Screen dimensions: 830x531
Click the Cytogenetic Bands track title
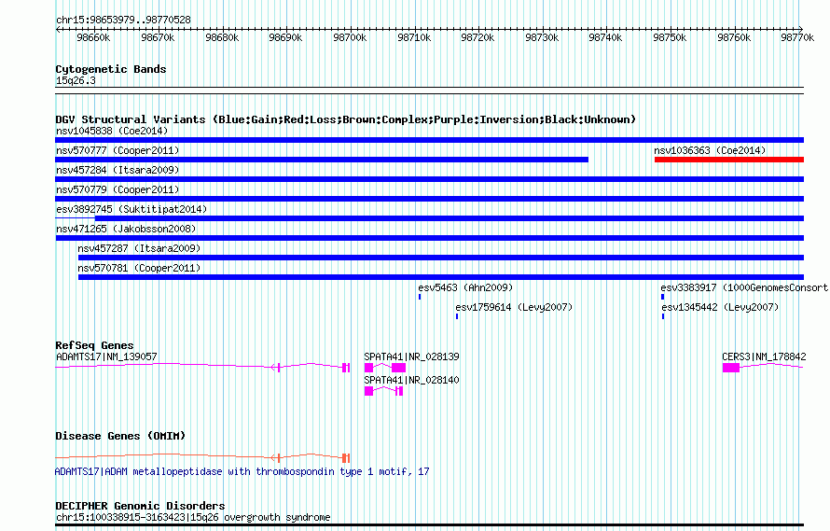(x=111, y=69)
